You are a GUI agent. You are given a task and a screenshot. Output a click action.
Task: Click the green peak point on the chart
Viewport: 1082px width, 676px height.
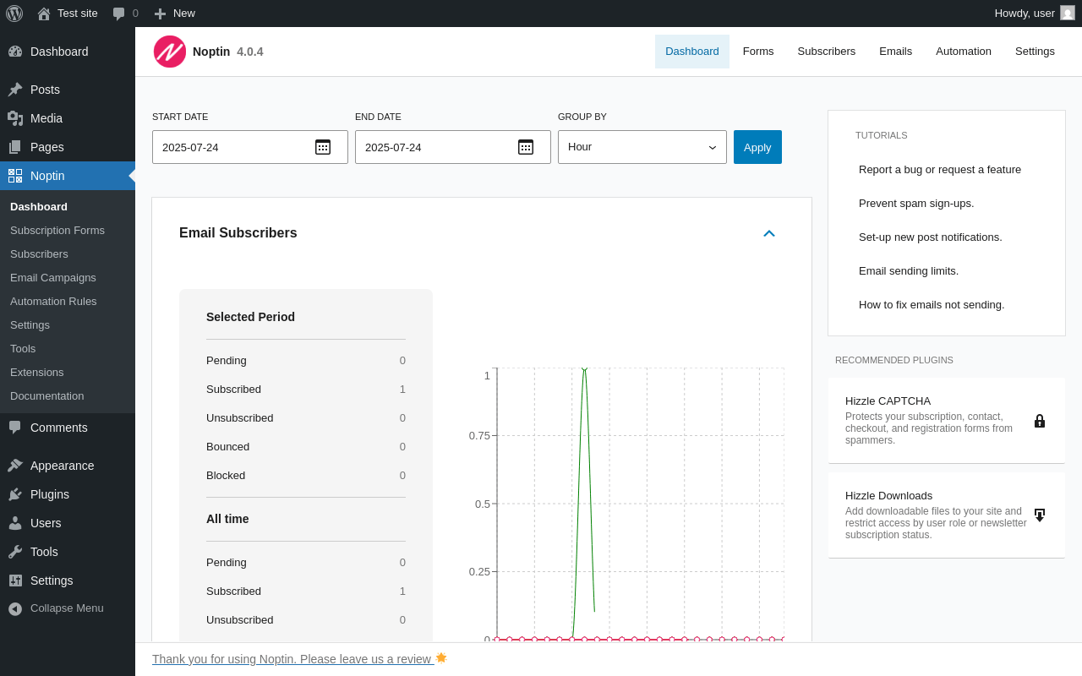(584, 368)
